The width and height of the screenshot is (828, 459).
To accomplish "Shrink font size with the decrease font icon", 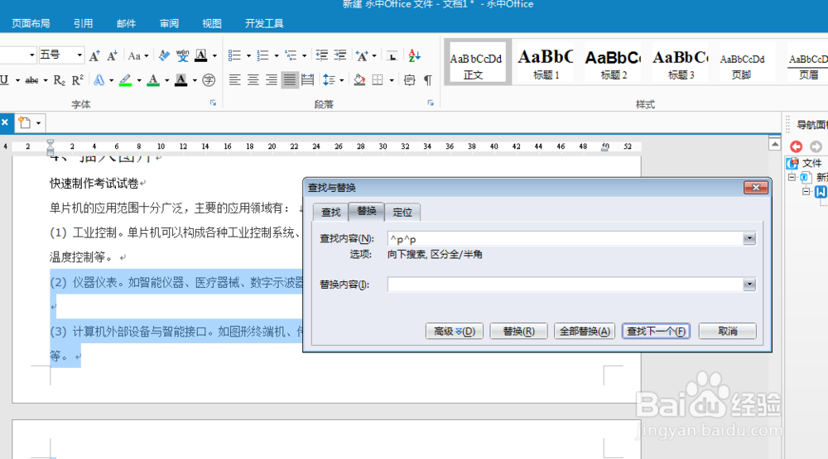I will 112,55.
